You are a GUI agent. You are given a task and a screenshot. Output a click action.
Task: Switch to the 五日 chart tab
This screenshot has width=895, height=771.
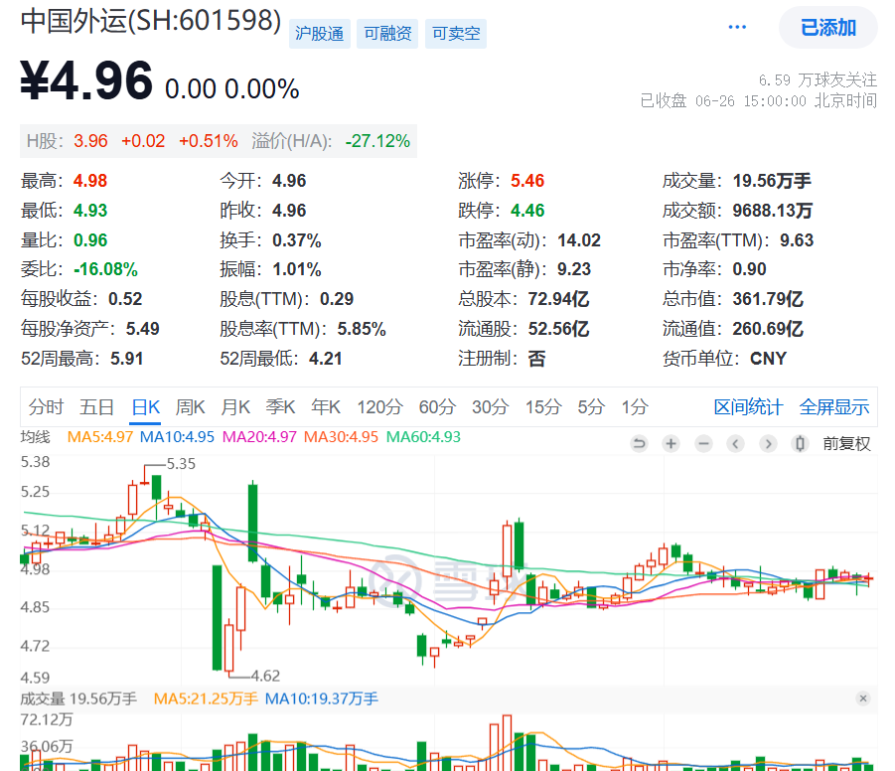coord(96,407)
